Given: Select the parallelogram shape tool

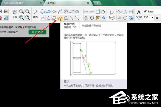Looking at the screenshot, I should (54, 18).
